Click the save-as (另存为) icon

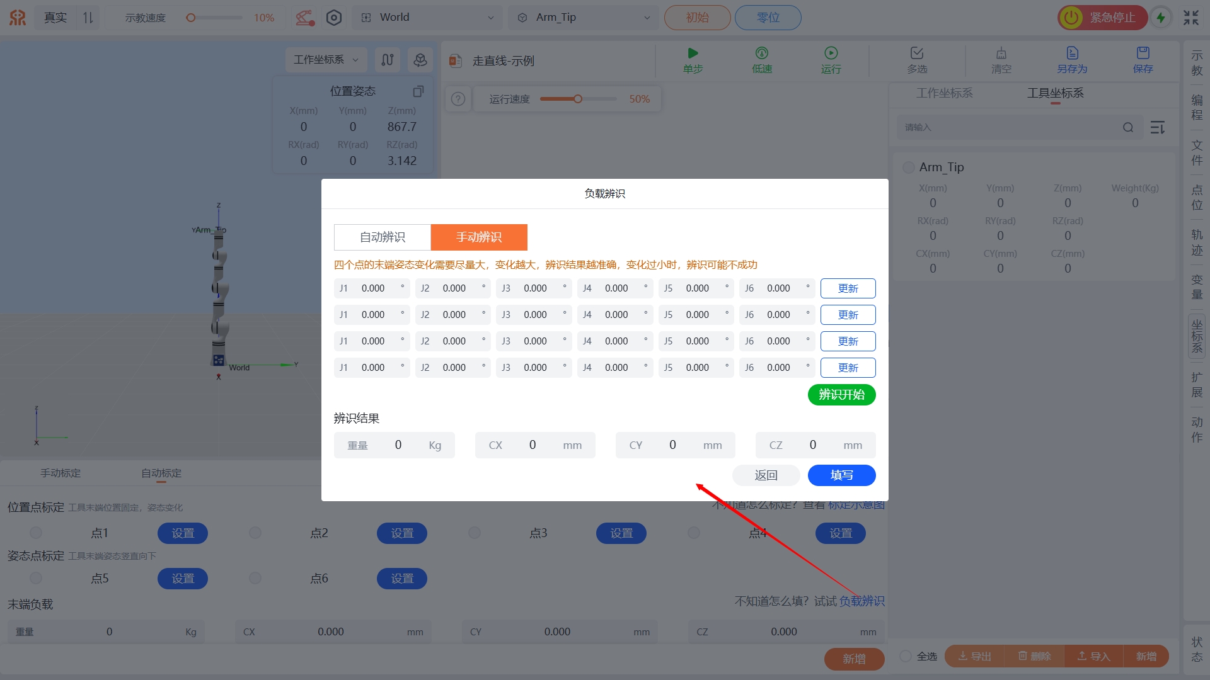pyautogui.click(x=1072, y=54)
